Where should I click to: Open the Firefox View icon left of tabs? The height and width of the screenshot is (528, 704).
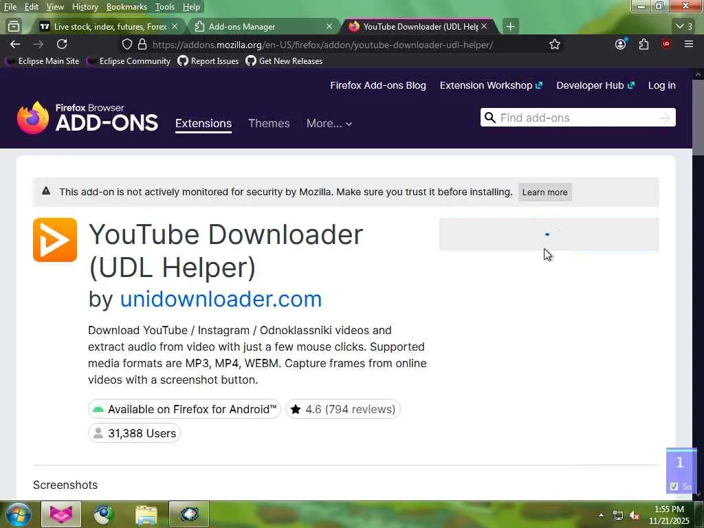point(14,27)
